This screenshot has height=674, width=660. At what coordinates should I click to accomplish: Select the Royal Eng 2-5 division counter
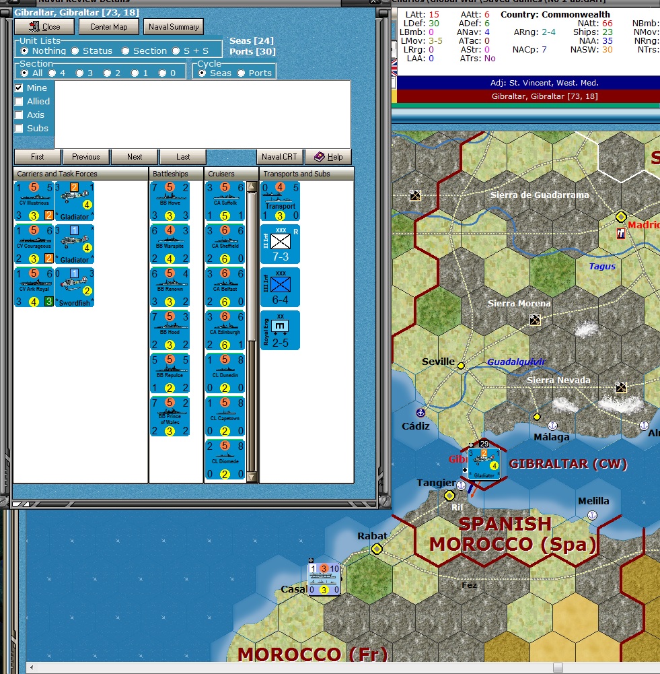click(281, 330)
